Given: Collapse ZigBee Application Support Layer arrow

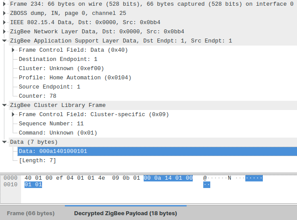Looking at the screenshot, I should coord(4,41).
